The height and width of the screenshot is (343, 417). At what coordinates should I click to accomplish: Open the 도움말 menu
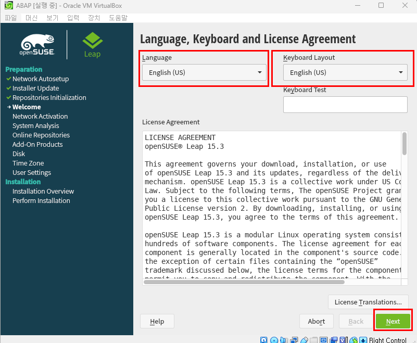tap(118, 18)
